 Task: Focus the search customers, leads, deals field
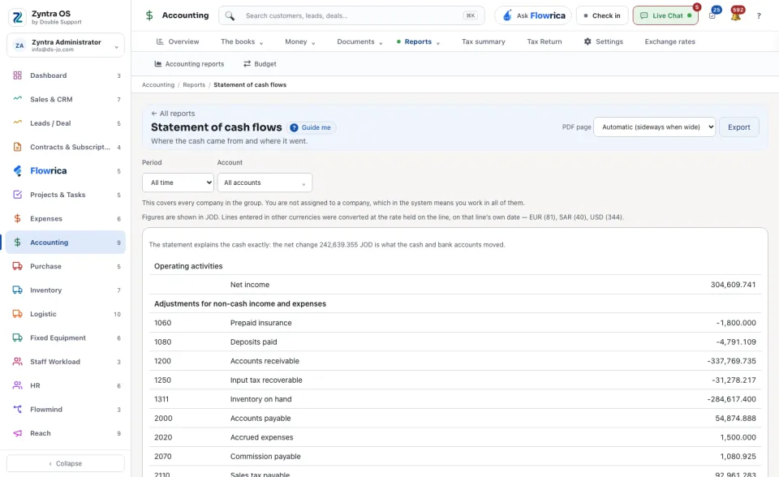point(351,16)
